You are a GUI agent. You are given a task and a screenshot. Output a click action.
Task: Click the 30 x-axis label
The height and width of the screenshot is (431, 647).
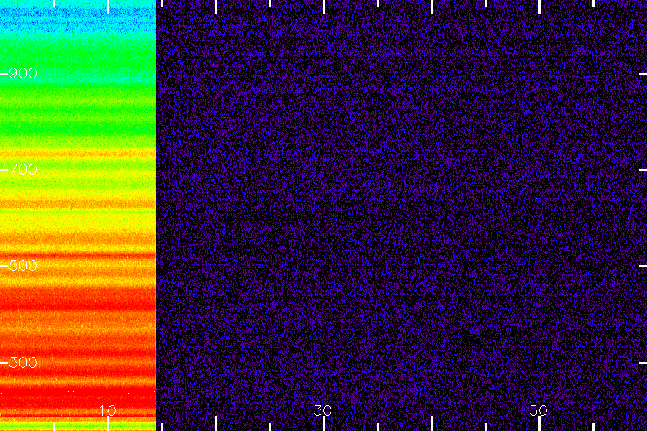tap(323, 410)
